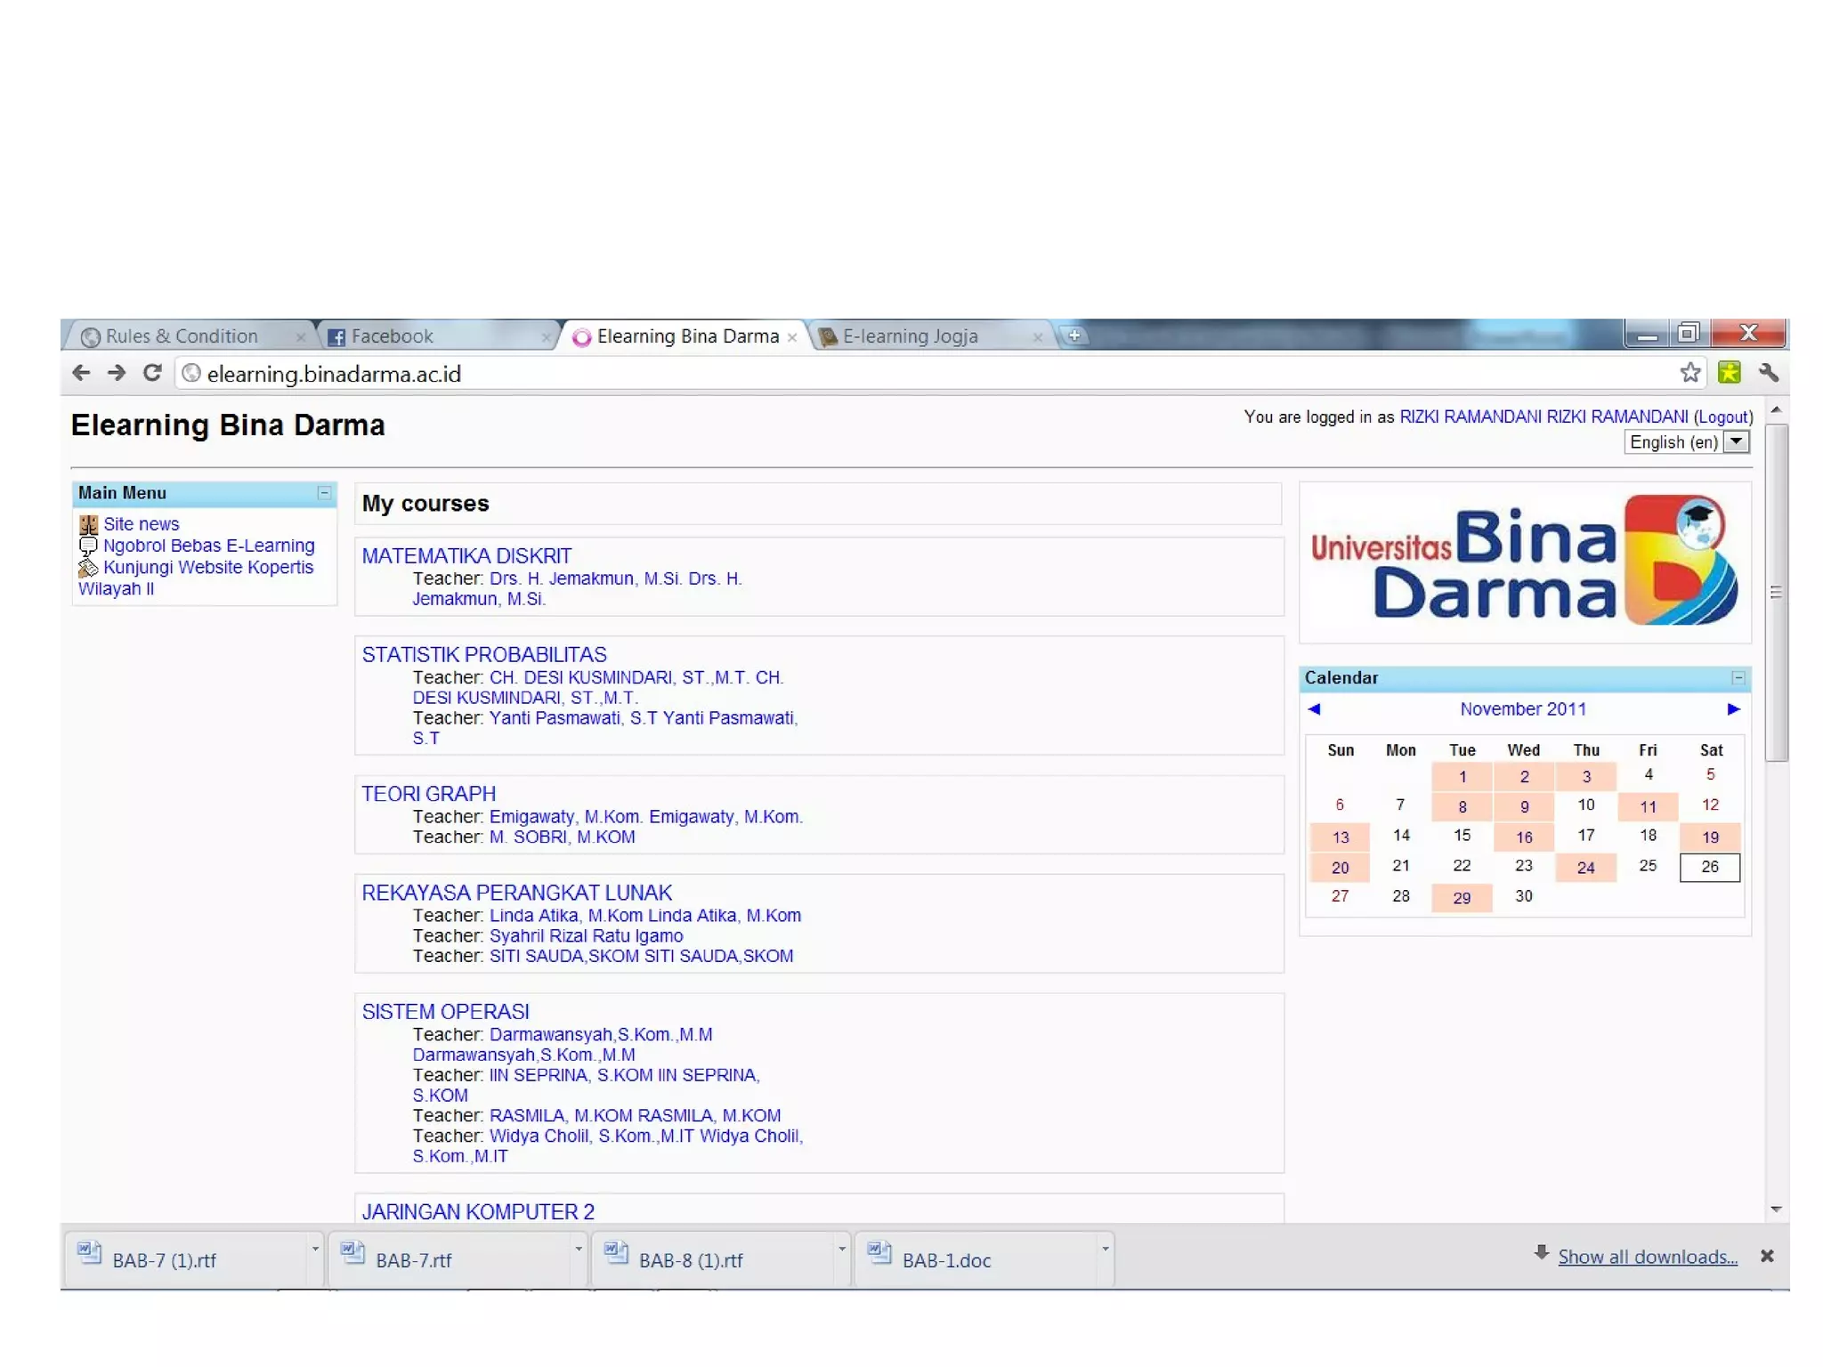Click Show all downloads link

(x=1647, y=1257)
